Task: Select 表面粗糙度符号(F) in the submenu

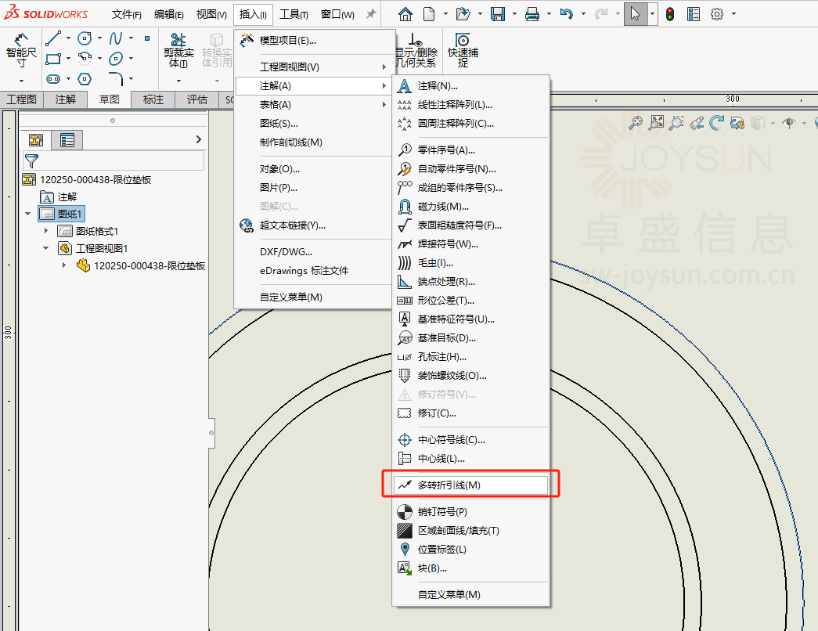Action: click(459, 225)
